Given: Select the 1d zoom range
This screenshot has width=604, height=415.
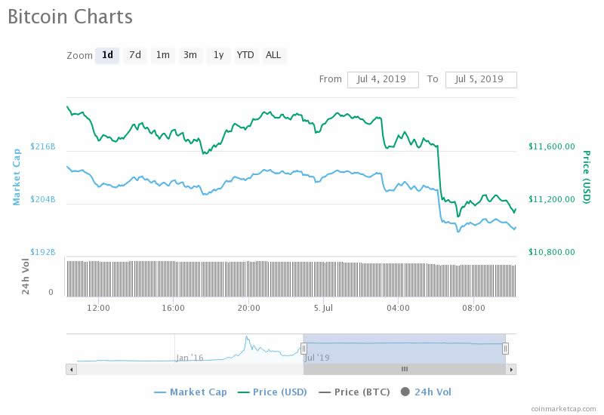Looking at the screenshot, I should [x=107, y=55].
